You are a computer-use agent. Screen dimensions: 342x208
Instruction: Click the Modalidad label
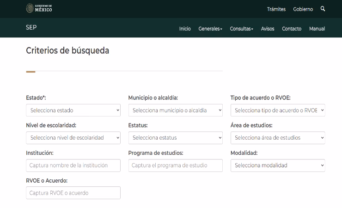tap(244, 153)
